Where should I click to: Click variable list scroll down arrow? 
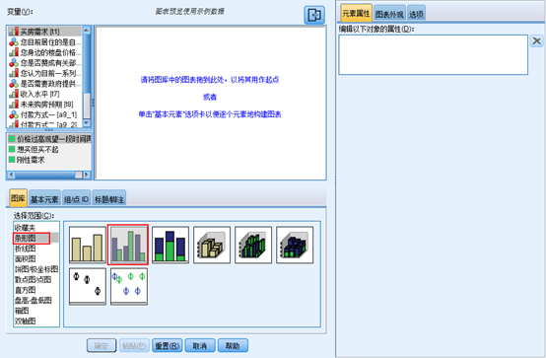pyautogui.click(x=87, y=123)
